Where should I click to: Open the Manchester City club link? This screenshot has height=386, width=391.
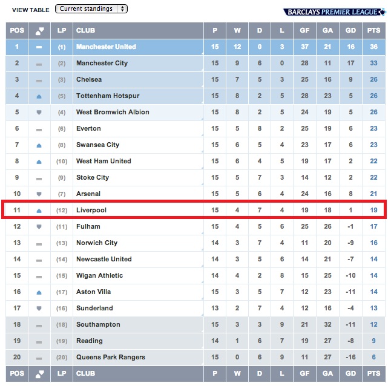click(x=102, y=64)
